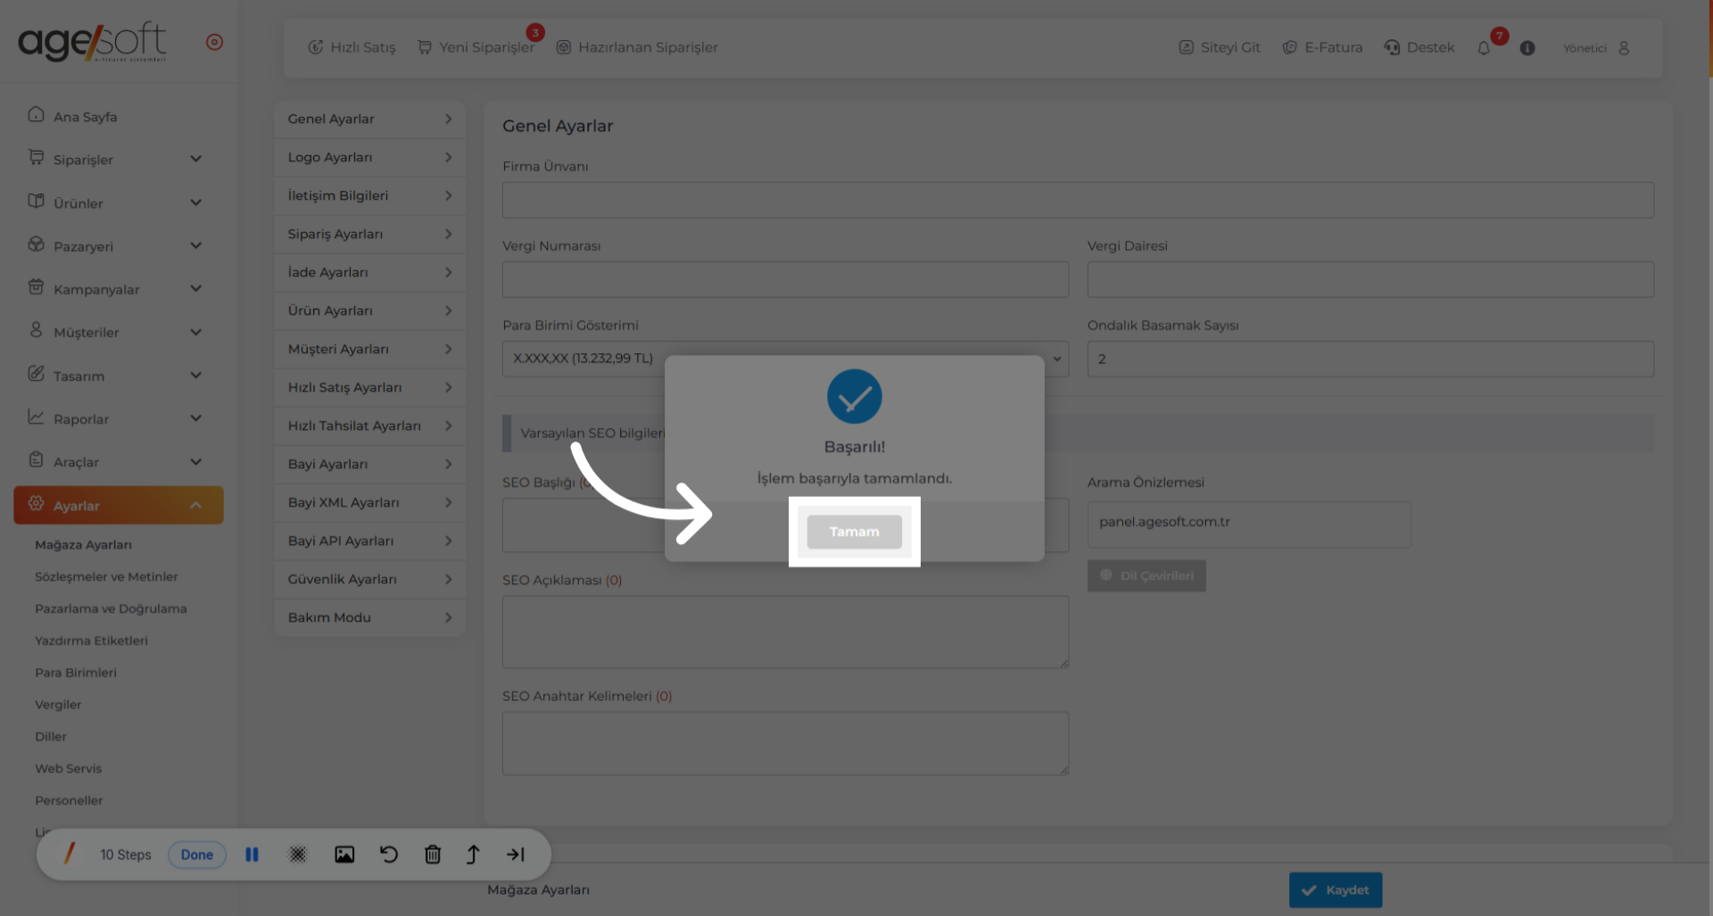The height and width of the screenshot is (916, 1713).
Task: Open Destek support link
Action: pyautogui.click(x=1419, y=47)
